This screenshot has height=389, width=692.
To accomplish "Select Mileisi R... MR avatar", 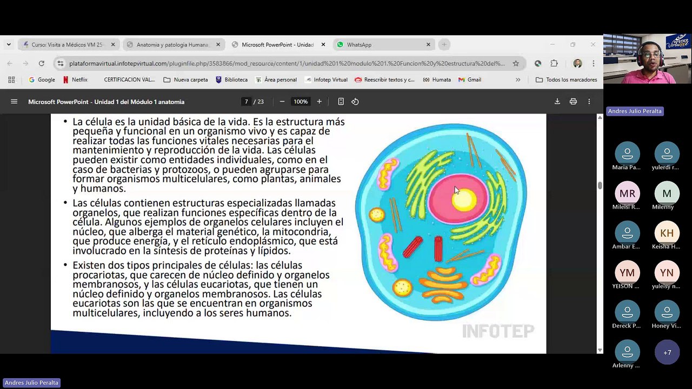I will (x=627, y=193).
